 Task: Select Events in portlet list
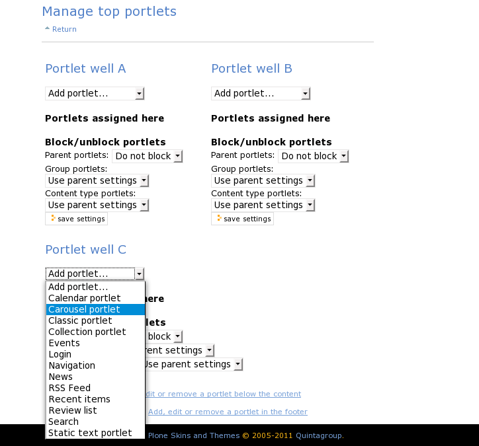64,343
